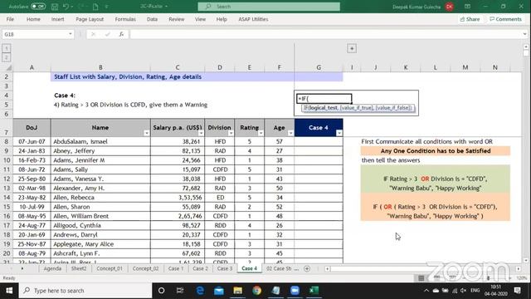The width and height of the screenshot is (531, 299).
Task: Open the Zoom app on taskbar
Action: point(295,291)
